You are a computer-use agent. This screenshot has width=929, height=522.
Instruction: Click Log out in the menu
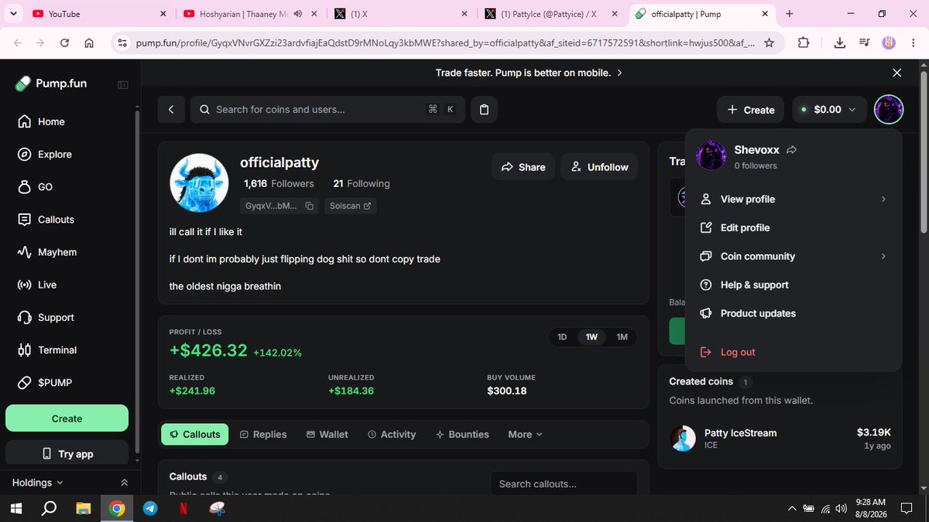[x=793, y=352]
